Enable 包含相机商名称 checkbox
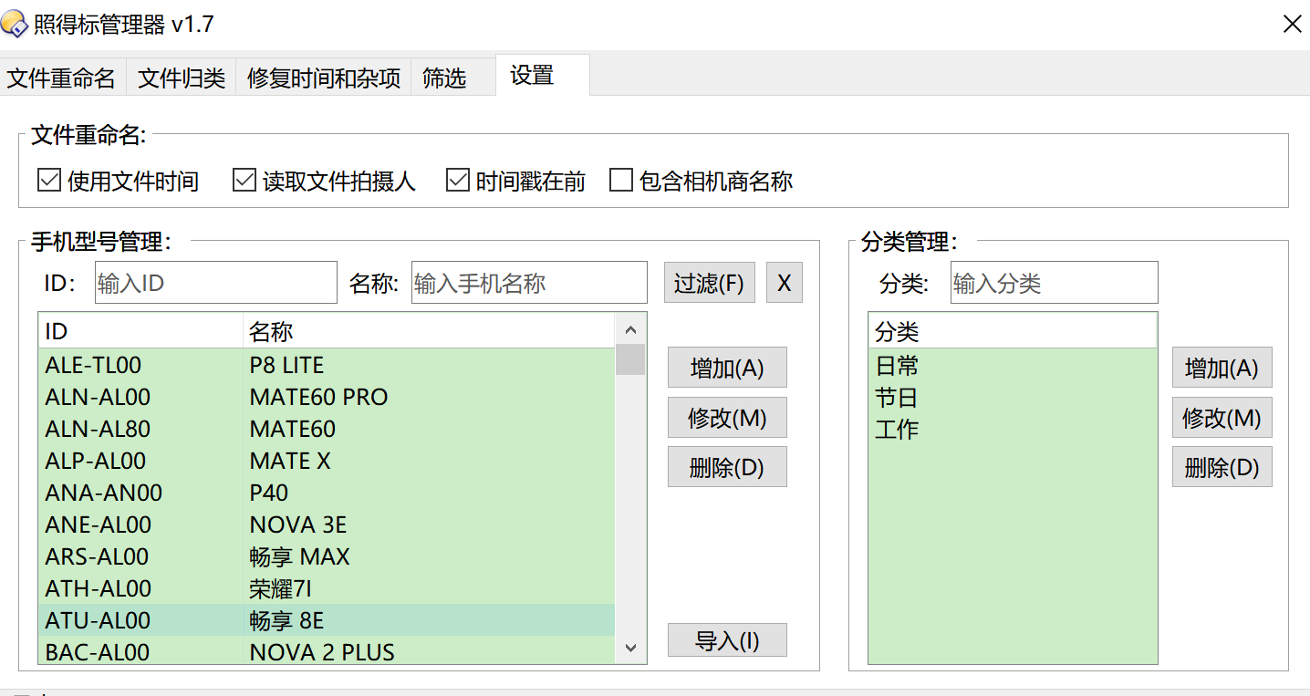The width and height of the screenshot is (1310, 696). 621,181
